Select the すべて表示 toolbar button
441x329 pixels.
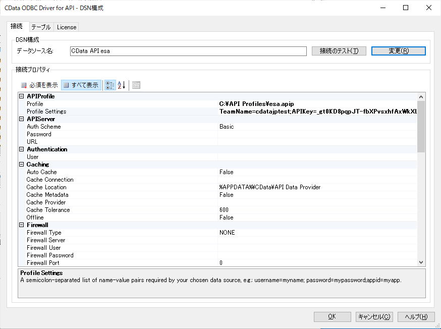[81, 85]
